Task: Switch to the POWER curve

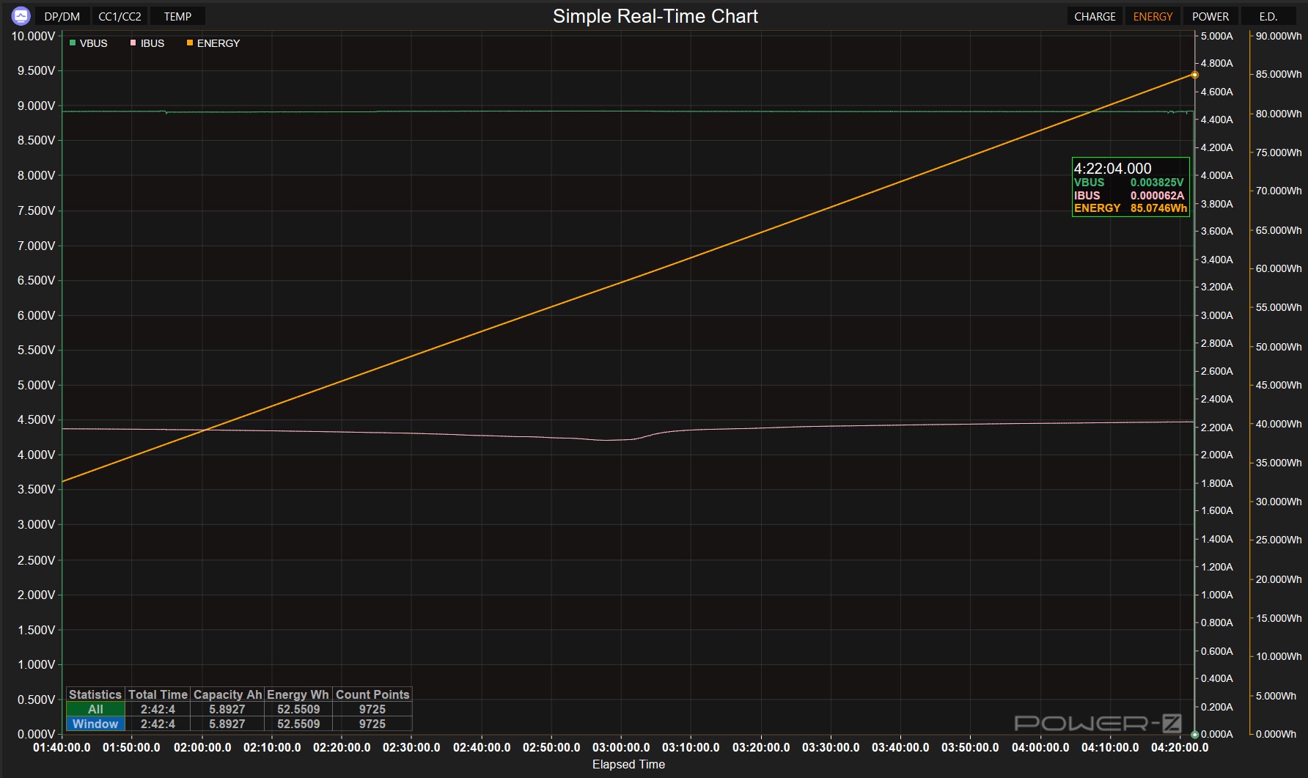Action: [x=1210, y=16]
